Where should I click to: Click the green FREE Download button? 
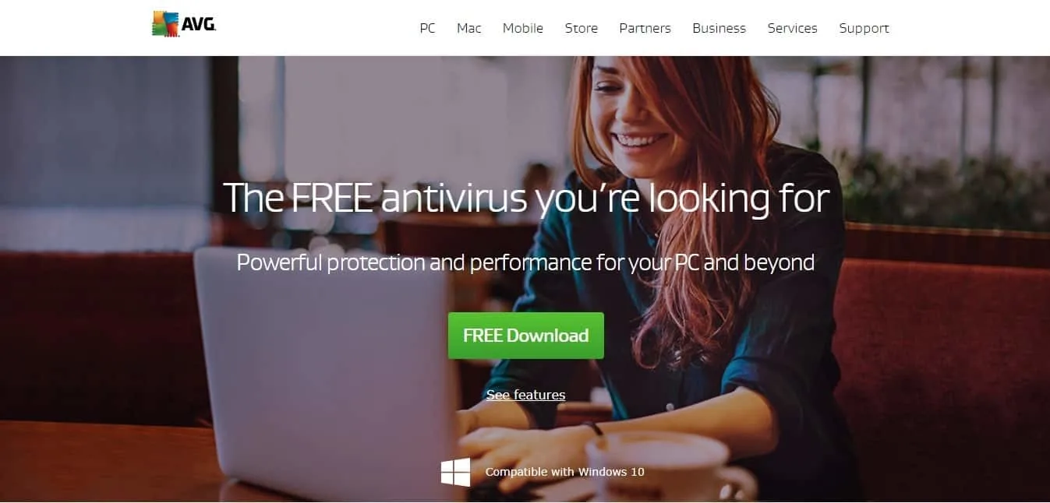526,336
